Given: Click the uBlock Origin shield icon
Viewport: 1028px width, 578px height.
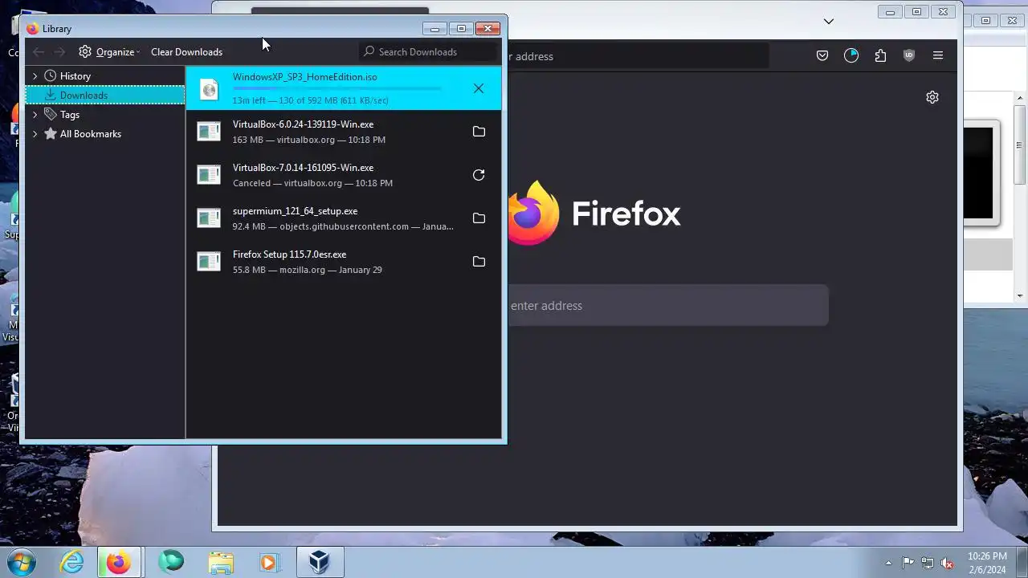Looking at the screenshot, I should point(909,55).
